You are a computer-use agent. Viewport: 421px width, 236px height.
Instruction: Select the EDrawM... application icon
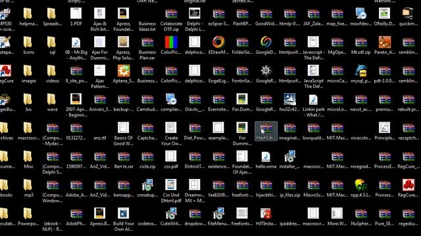point(218,42)
